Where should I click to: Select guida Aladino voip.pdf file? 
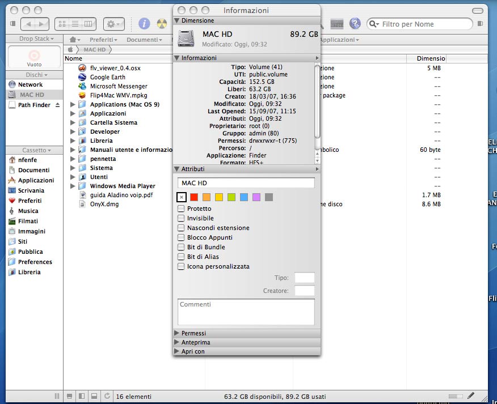tap(121, 195)
